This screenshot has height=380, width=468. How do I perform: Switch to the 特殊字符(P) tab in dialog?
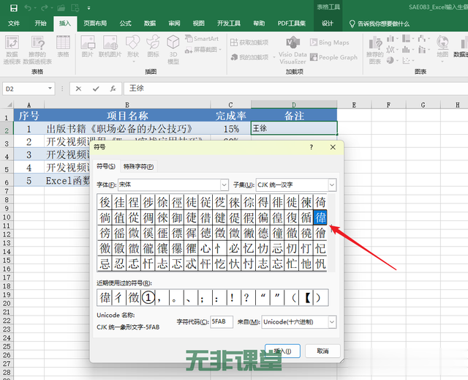coord(138,166)
